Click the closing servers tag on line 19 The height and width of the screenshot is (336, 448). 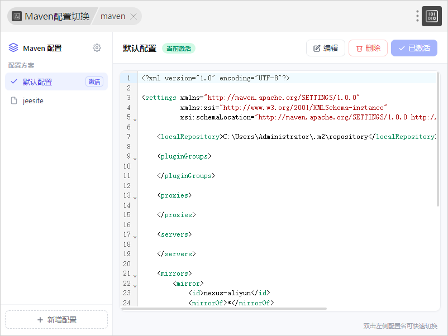point(177,254)
